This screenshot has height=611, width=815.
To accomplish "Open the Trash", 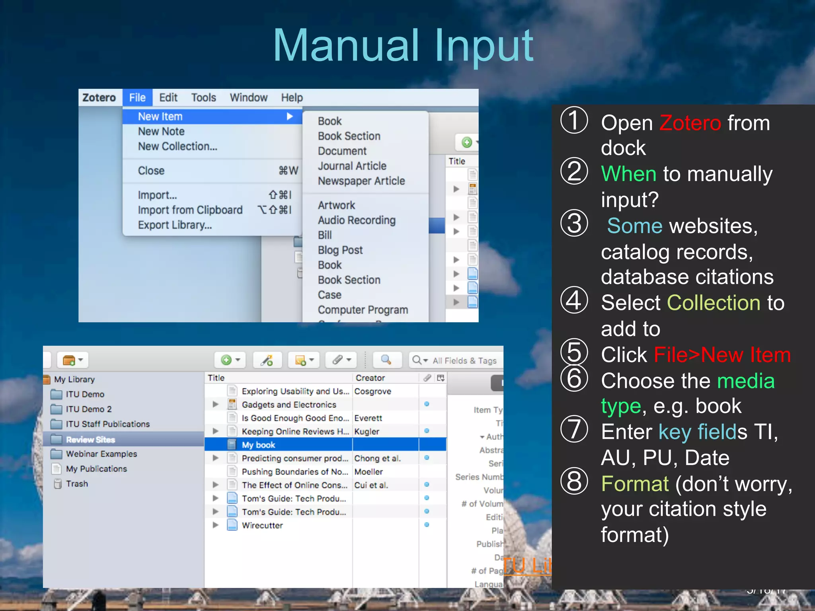I will point(77,484).
